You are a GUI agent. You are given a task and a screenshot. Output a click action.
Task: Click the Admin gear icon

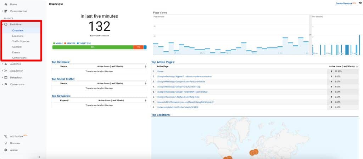[x=6, y=150]
